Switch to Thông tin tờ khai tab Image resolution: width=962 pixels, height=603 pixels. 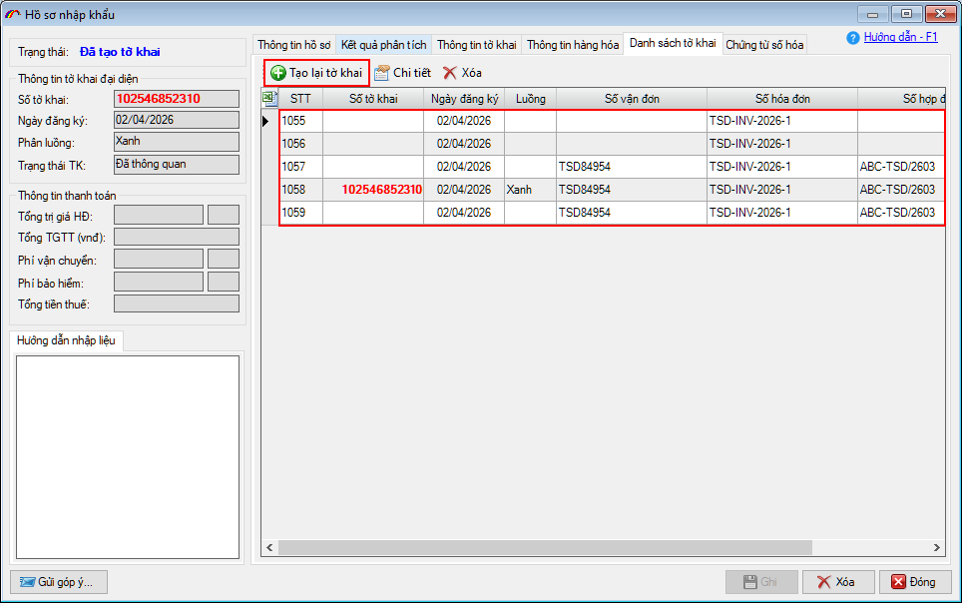pyautogui.click(x=477, y=45)
